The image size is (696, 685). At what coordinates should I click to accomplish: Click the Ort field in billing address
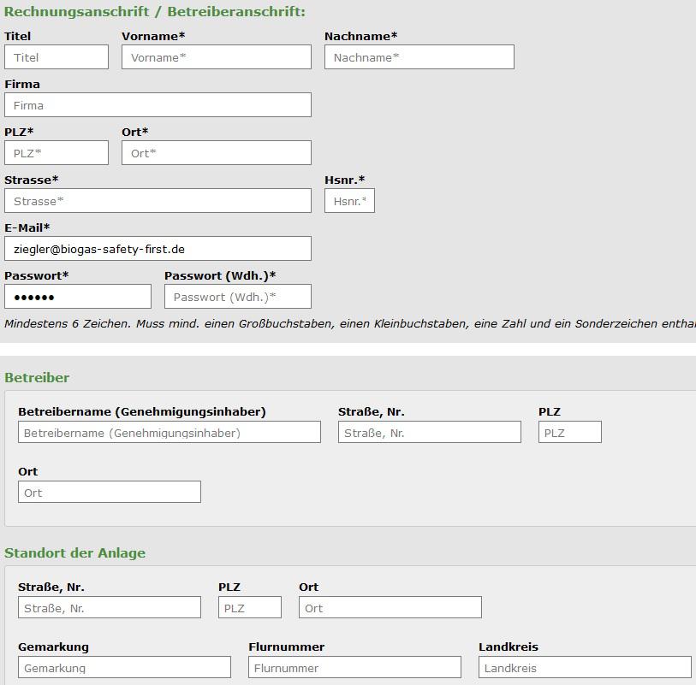(x=217, y=153)
